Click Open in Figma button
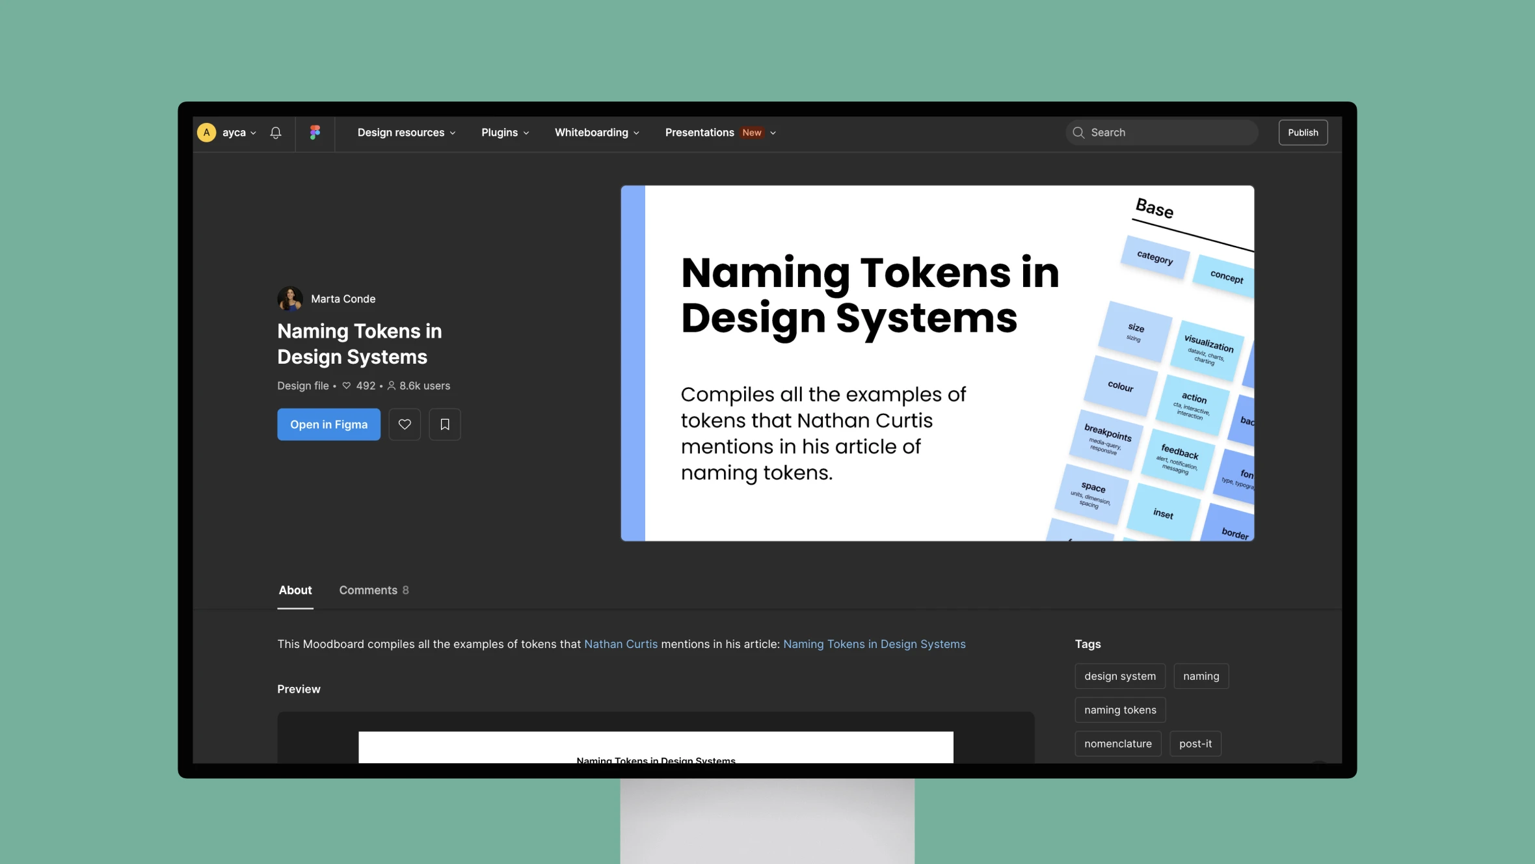 328,423
